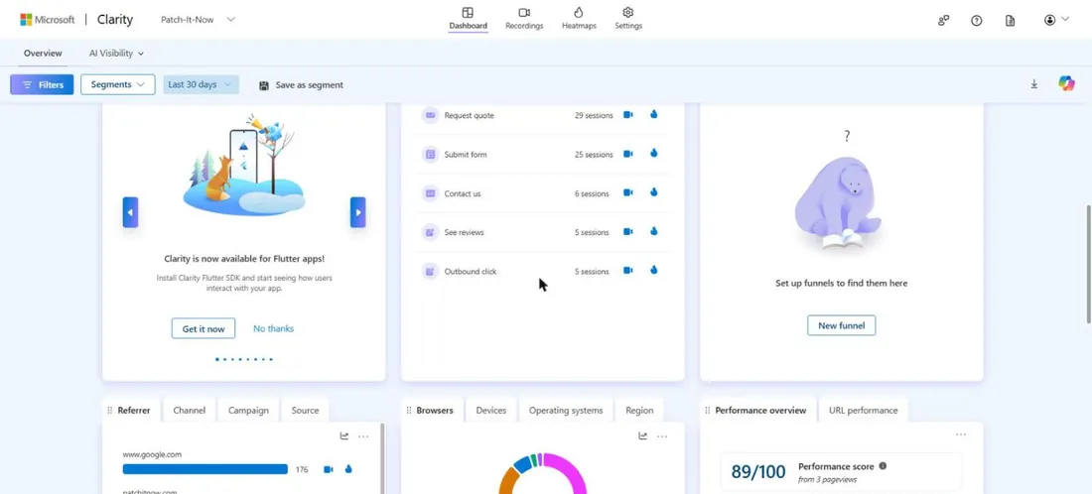Click the Filters button
1092x494 pixels.
42,84
